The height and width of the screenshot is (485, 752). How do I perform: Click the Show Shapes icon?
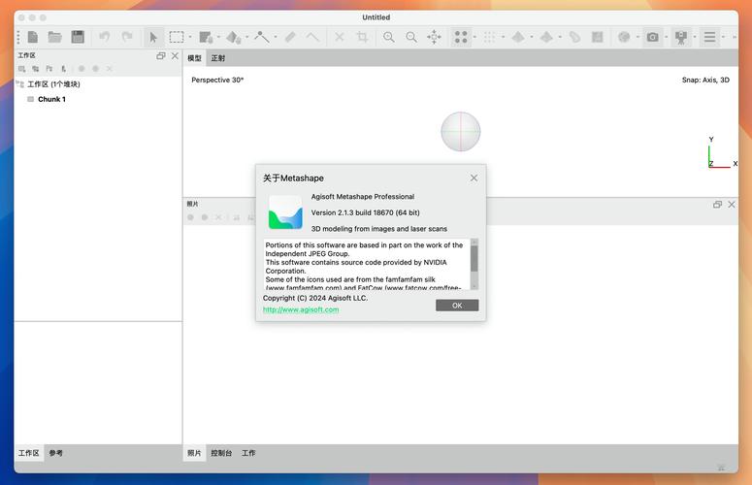point(574,37)
